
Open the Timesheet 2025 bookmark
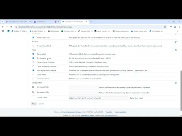pos(69,31)
